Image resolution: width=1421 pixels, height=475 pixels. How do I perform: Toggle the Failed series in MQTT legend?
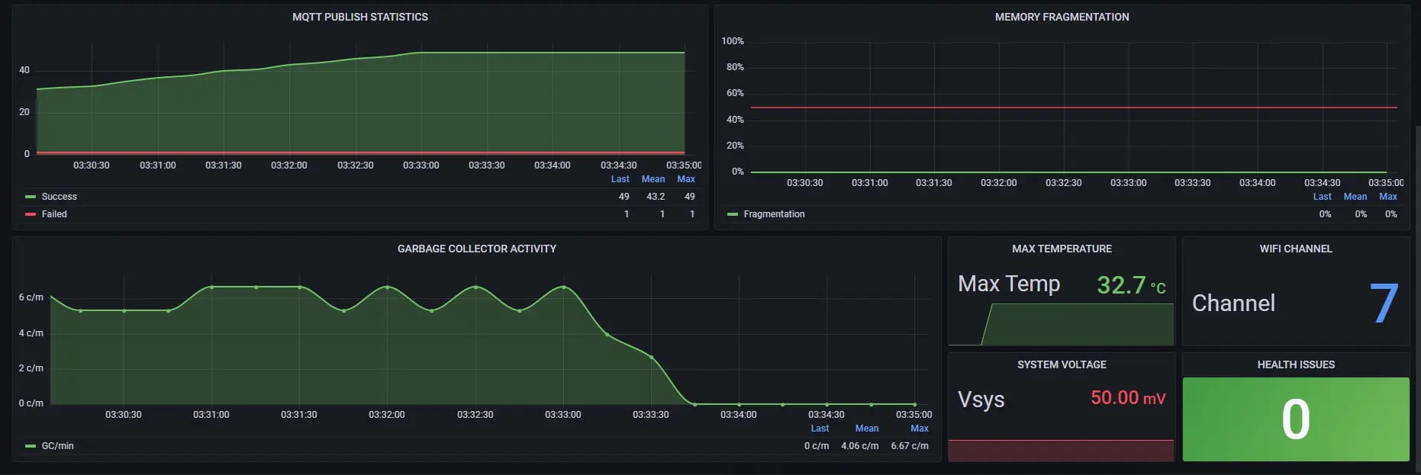[x=54, y=214]
